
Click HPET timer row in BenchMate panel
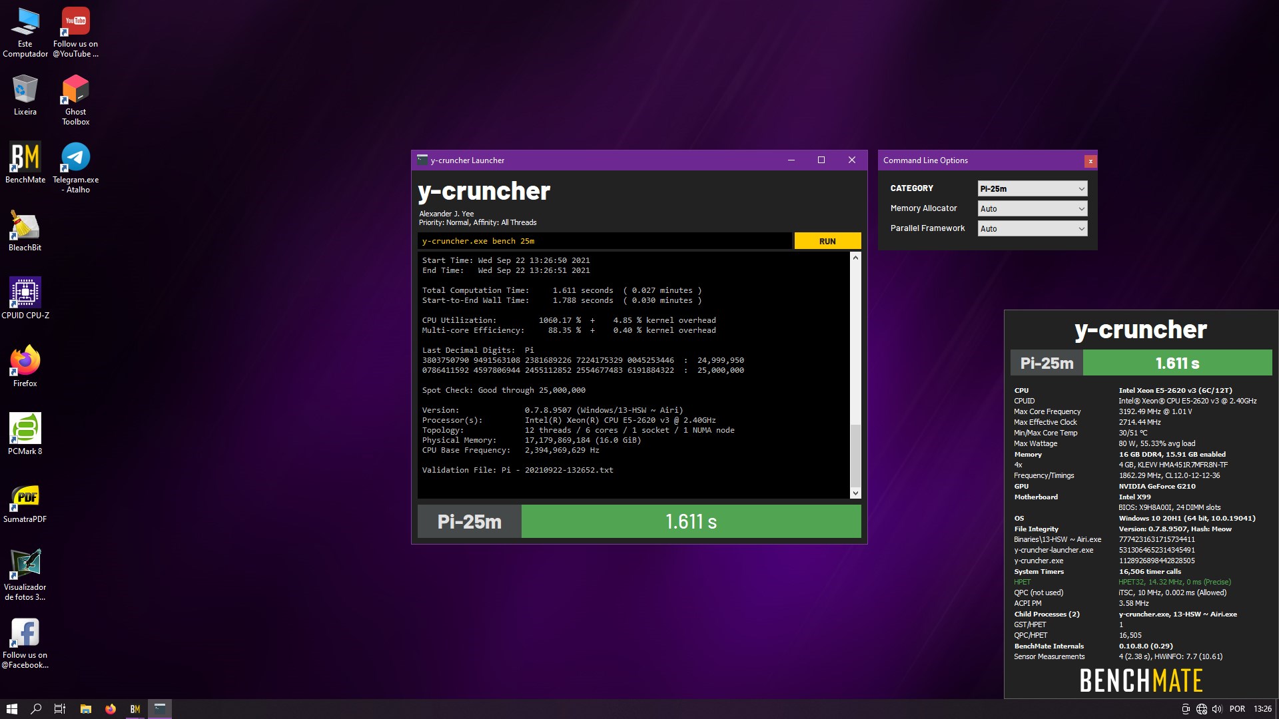(x=1122, y=582)
